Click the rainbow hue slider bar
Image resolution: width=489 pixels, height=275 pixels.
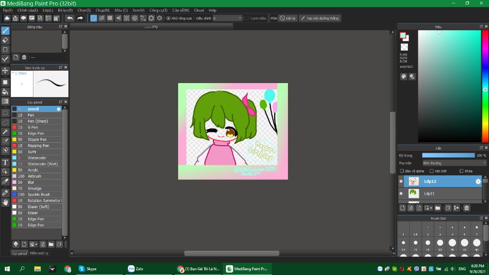[x=485, y=86]
